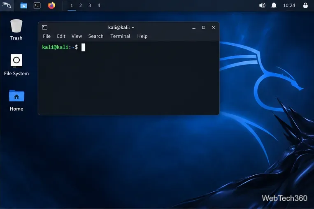Viewport: 314px width, 209px height.
Task: Open notifications bell icon
Action: (x=274, y=5)
